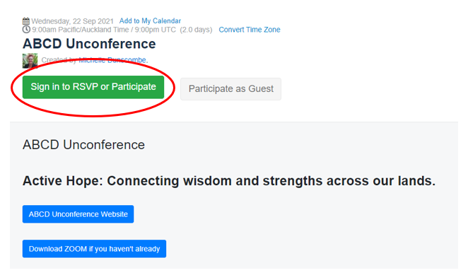Open Add to My Calendar link

pos(150,21)
